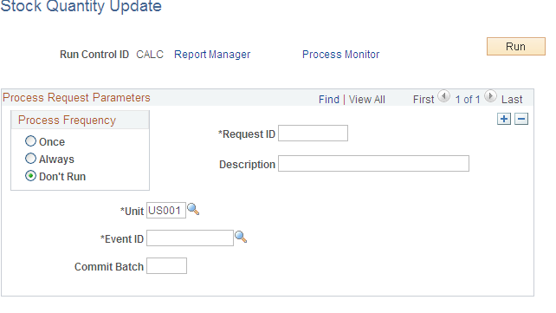The image size is (556, 313).
Task: Click the Event ID lookup magnifier icon
Action: 241,237
